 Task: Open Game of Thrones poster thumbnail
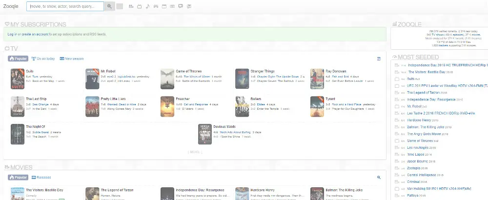click(x=167, y=79)
